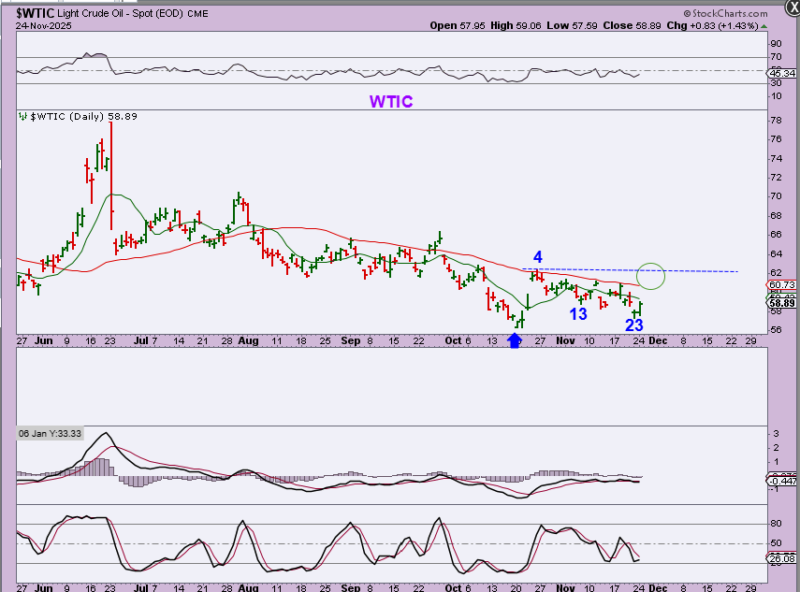Viewport: 800px width, 592px height.
Task: Click the 80 level on the stochastic axis
Action: 776,524
